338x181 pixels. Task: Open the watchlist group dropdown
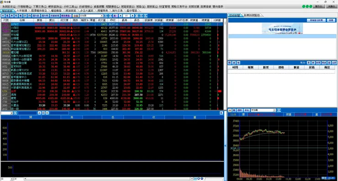pyautogui.click(x=102, y=16)
